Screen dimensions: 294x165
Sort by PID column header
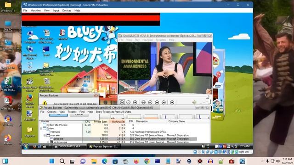130,121
